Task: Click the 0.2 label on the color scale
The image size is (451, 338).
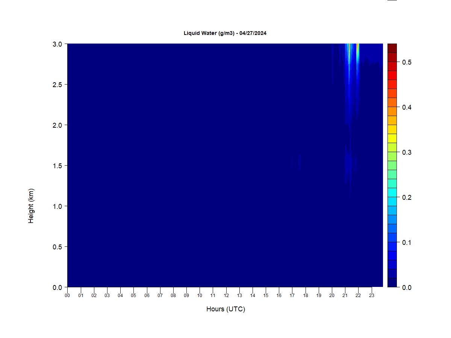Action: [x=407, y=197]
